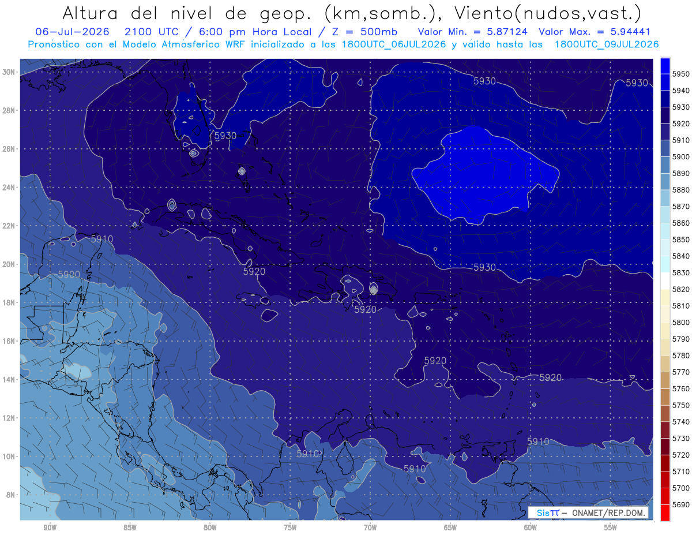Click the colorbar label "5690"
692x535 pixels.
(681, 504)
